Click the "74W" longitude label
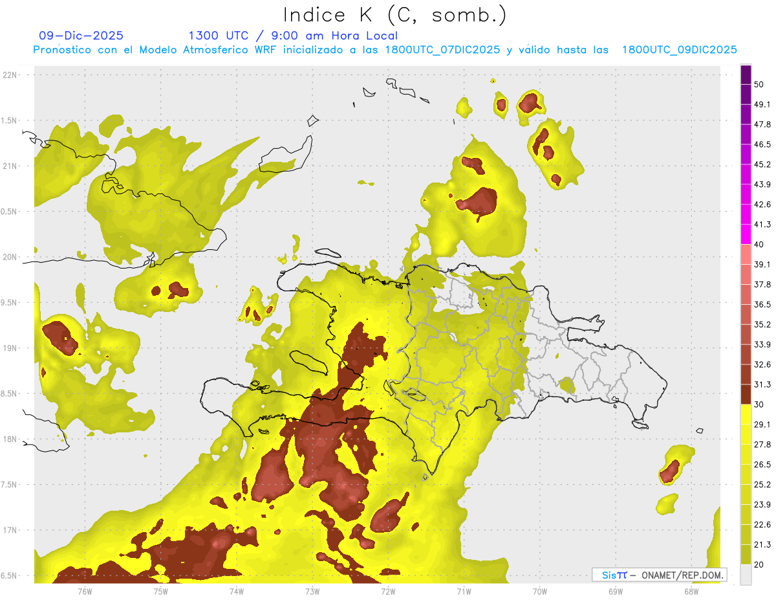Viewport: 776px width, 600px height. point(236,592)
